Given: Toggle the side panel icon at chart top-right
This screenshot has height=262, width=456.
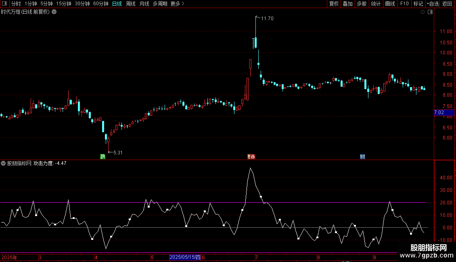Looking at the screenshot, I should pos(430,12).
